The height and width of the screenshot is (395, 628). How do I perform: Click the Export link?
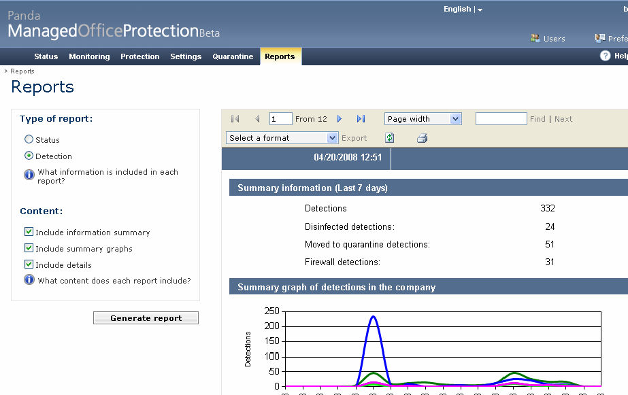click(x=354, y=138)
